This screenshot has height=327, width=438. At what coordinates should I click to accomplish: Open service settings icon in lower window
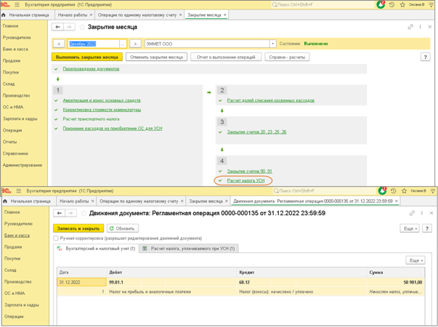coord(433,191)
